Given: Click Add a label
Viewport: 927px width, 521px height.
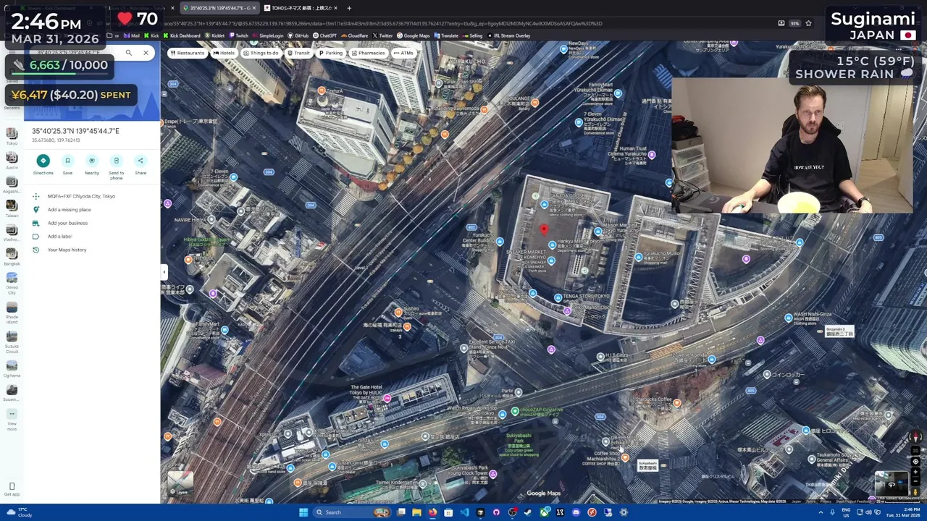Looking at the screenshot, I should pyautogui.click(x=59, y=237).
